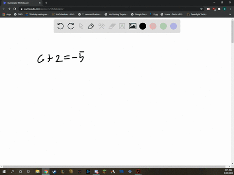Open the Google Docs bookmark

tap(139, 14)
